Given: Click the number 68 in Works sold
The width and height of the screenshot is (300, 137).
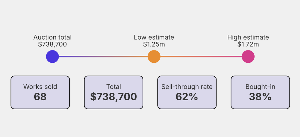Looking at the screenshot, I should click(x=40, y=96).
